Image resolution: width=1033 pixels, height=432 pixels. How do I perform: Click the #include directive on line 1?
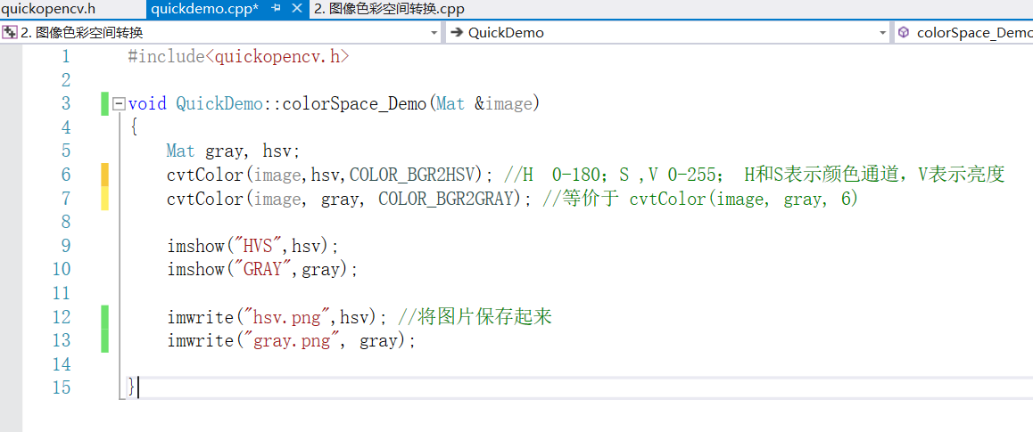pos(167,56)
